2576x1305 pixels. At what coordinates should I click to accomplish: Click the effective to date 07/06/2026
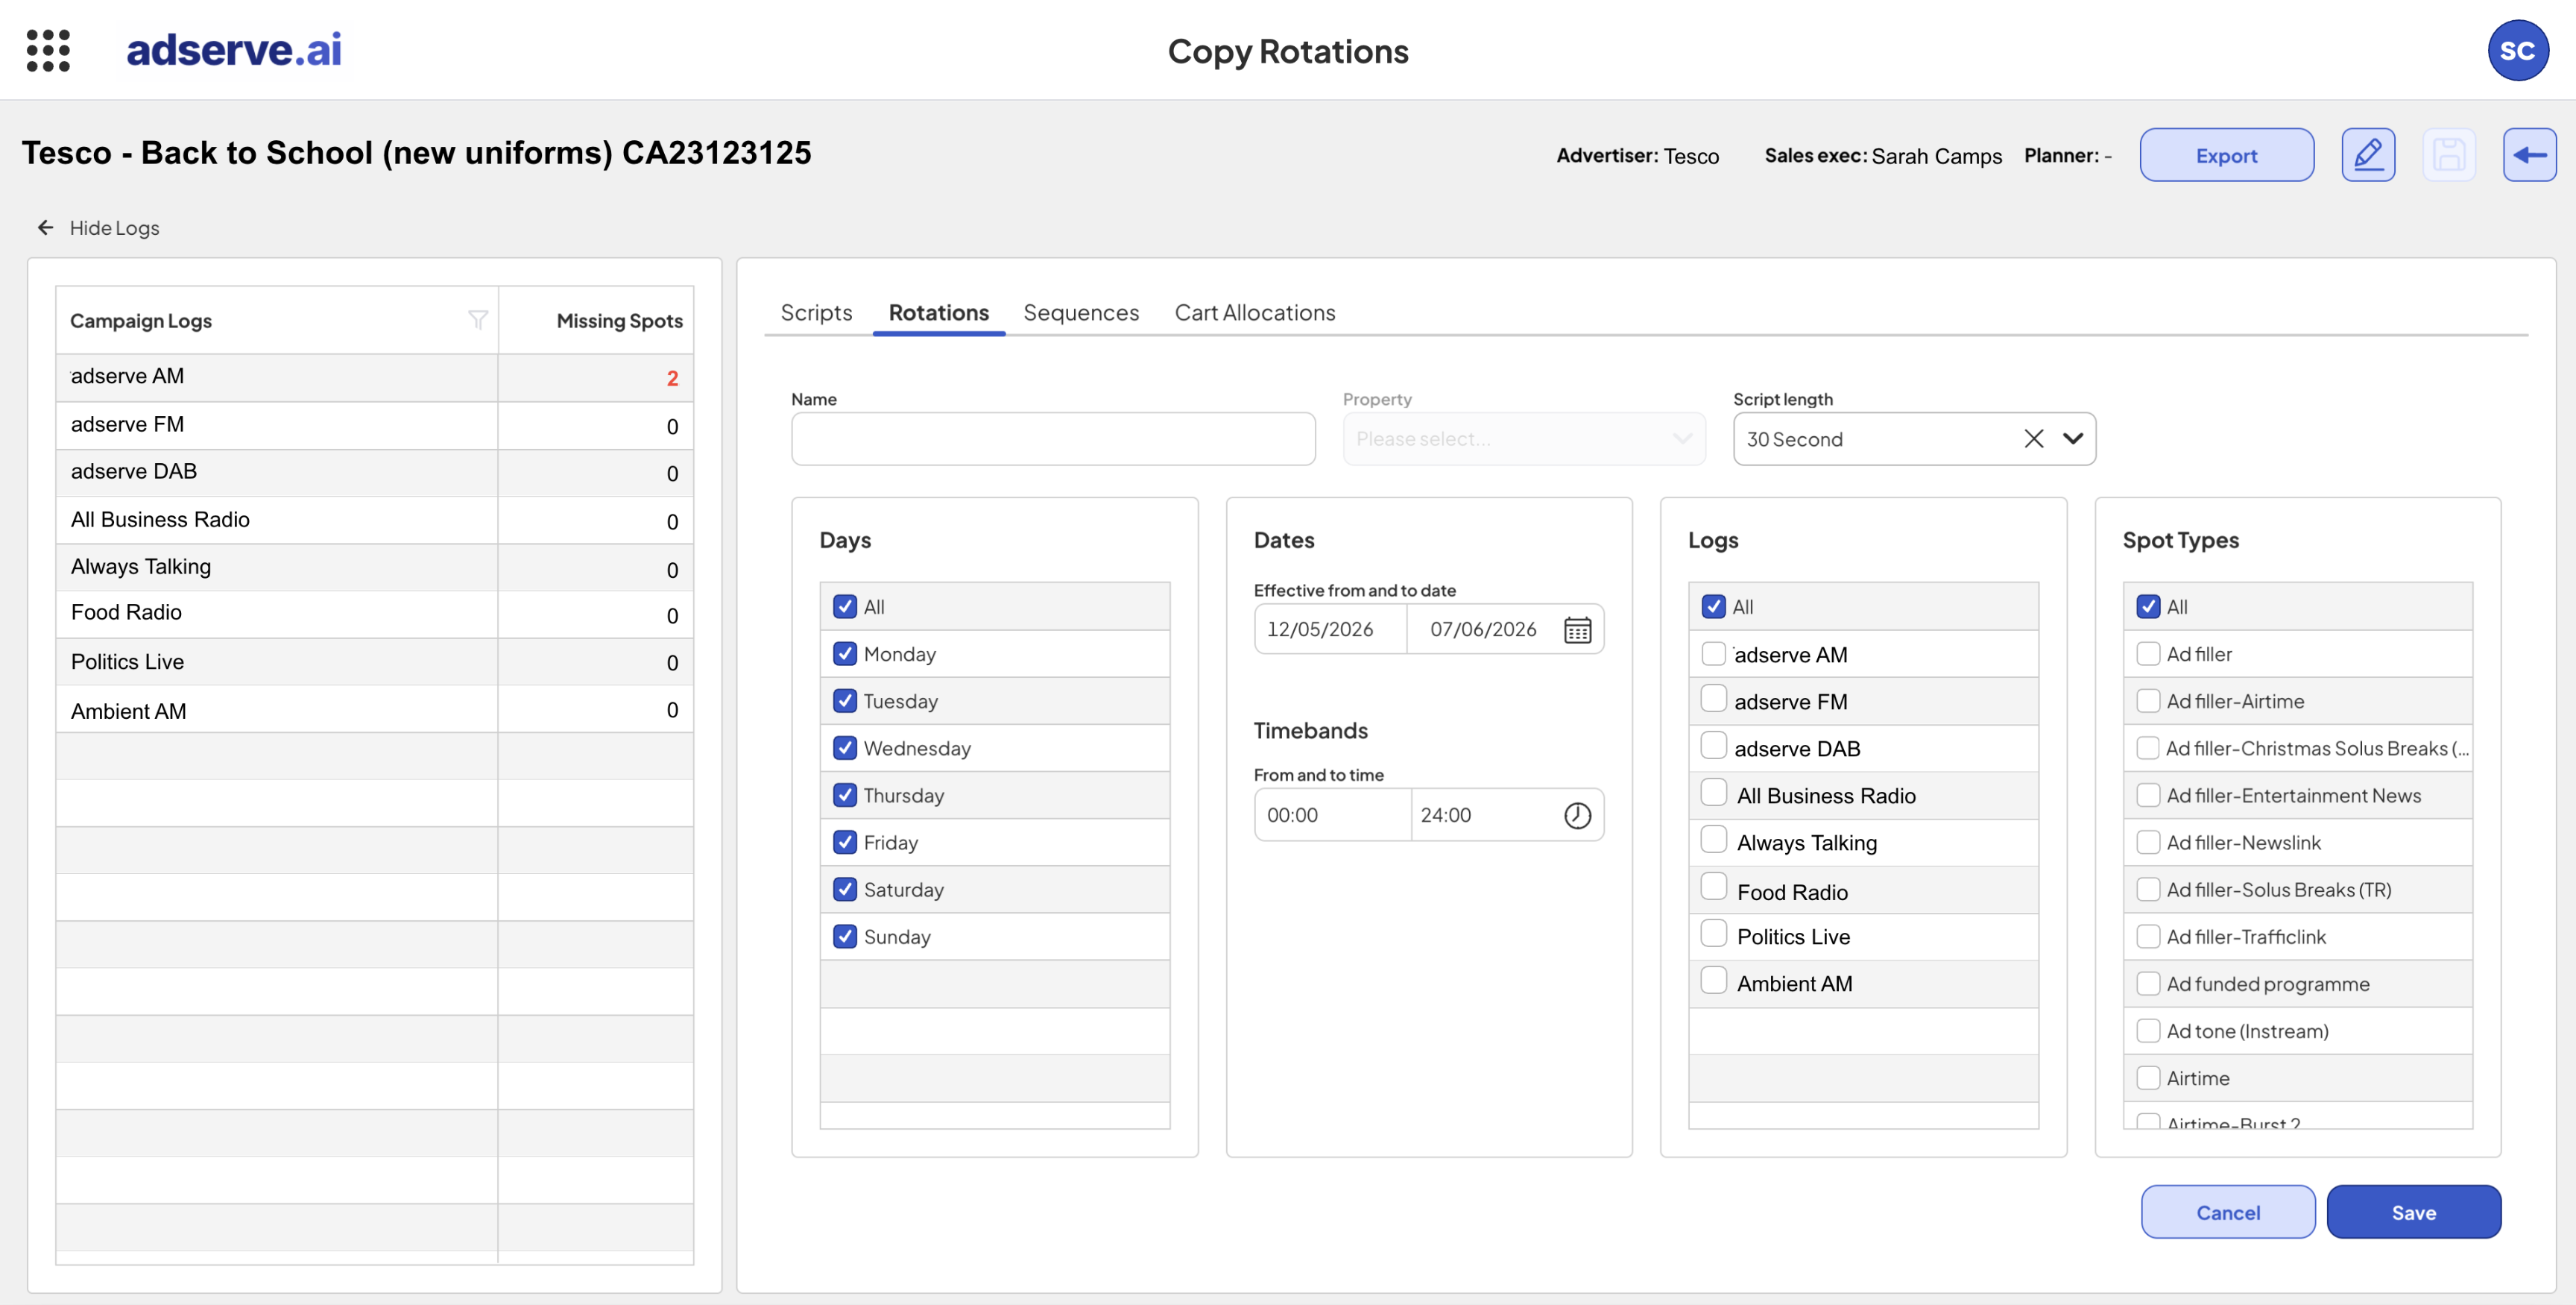click(1483, 630)
